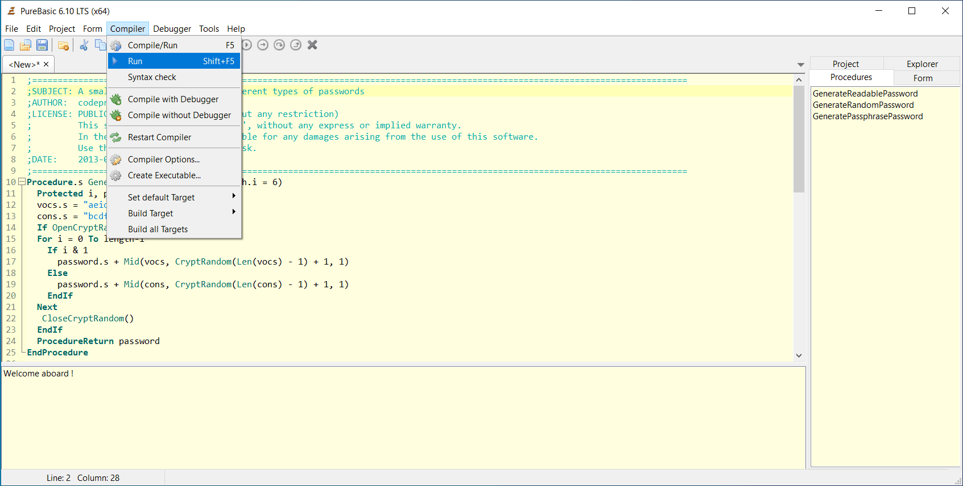Click line number 17 in the gutter
The width and height of the screenshot is (963, 486).
click(11, 262)
